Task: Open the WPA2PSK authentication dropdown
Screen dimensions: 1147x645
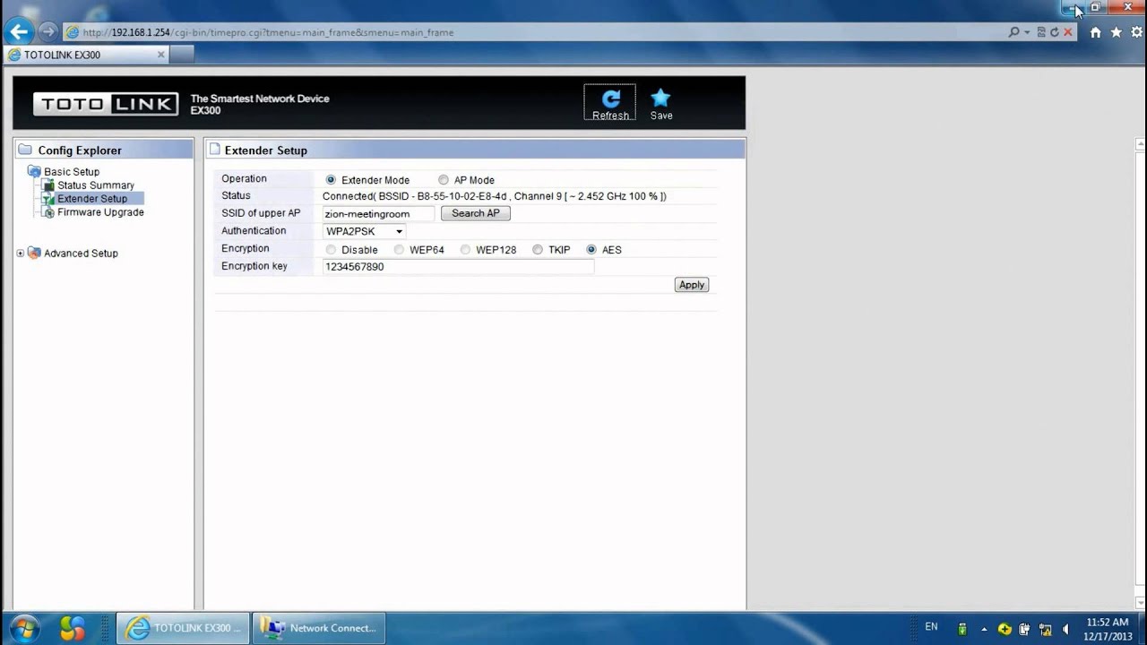Action: coord(365,231)
